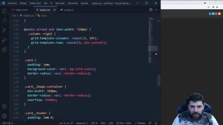Open the Ayuda menu
223x125 pixels.
pyautogui.click(x=84, y=3)
